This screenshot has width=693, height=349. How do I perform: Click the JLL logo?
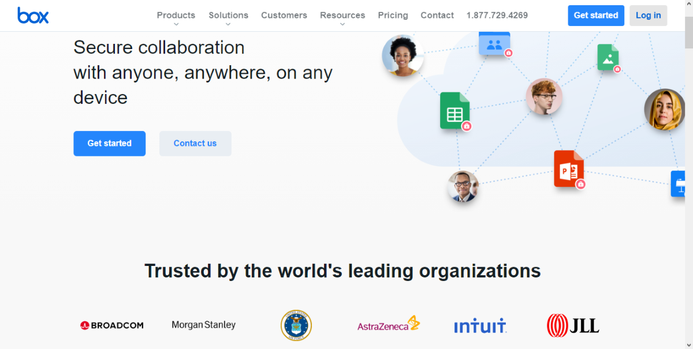[573, 325]
